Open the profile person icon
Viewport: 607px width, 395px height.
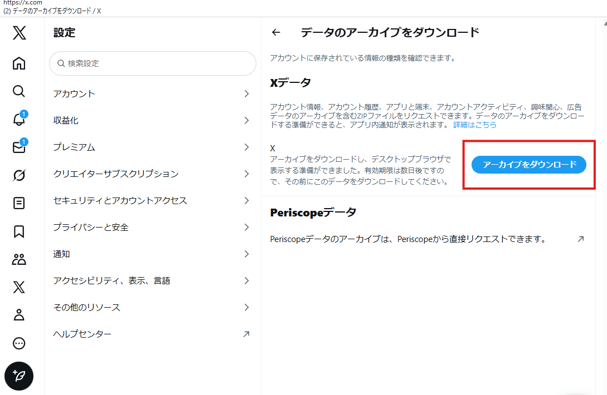click(18, 315)
